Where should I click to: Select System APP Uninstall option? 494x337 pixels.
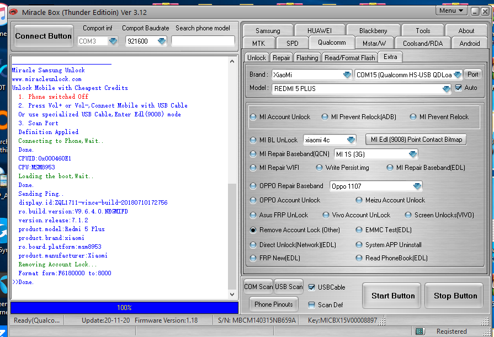coord(389,245)
